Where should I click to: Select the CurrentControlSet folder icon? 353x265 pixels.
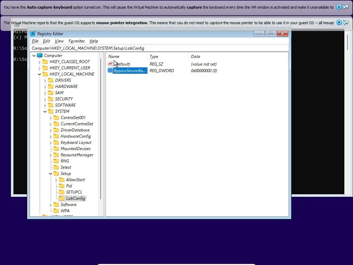point(56,124)
